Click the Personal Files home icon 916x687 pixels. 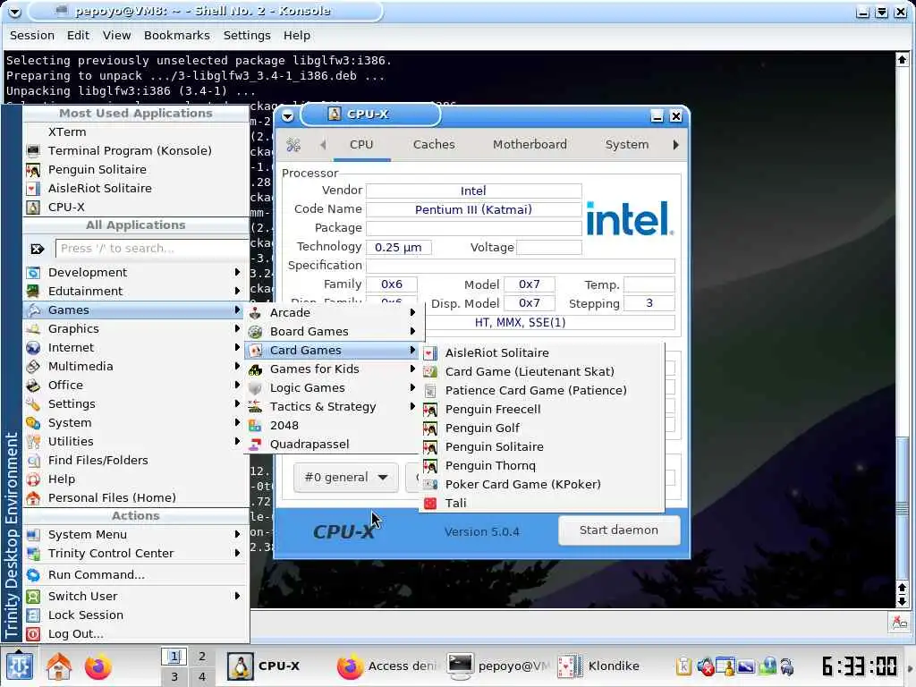[33, 497]
